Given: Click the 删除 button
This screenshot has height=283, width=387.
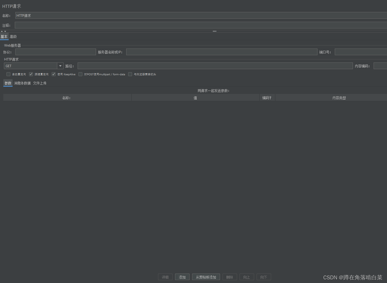Looking at the screenshot, I should coord(230,277).
